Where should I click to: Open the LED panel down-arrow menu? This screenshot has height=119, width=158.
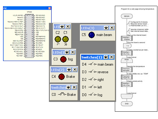click(x=62, y=27)
